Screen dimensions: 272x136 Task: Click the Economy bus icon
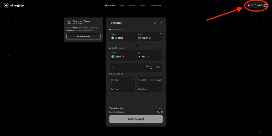tap(160, 80)
